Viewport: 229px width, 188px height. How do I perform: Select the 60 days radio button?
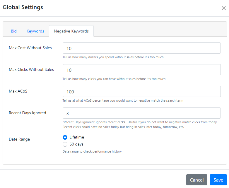(x=65, y=144)
